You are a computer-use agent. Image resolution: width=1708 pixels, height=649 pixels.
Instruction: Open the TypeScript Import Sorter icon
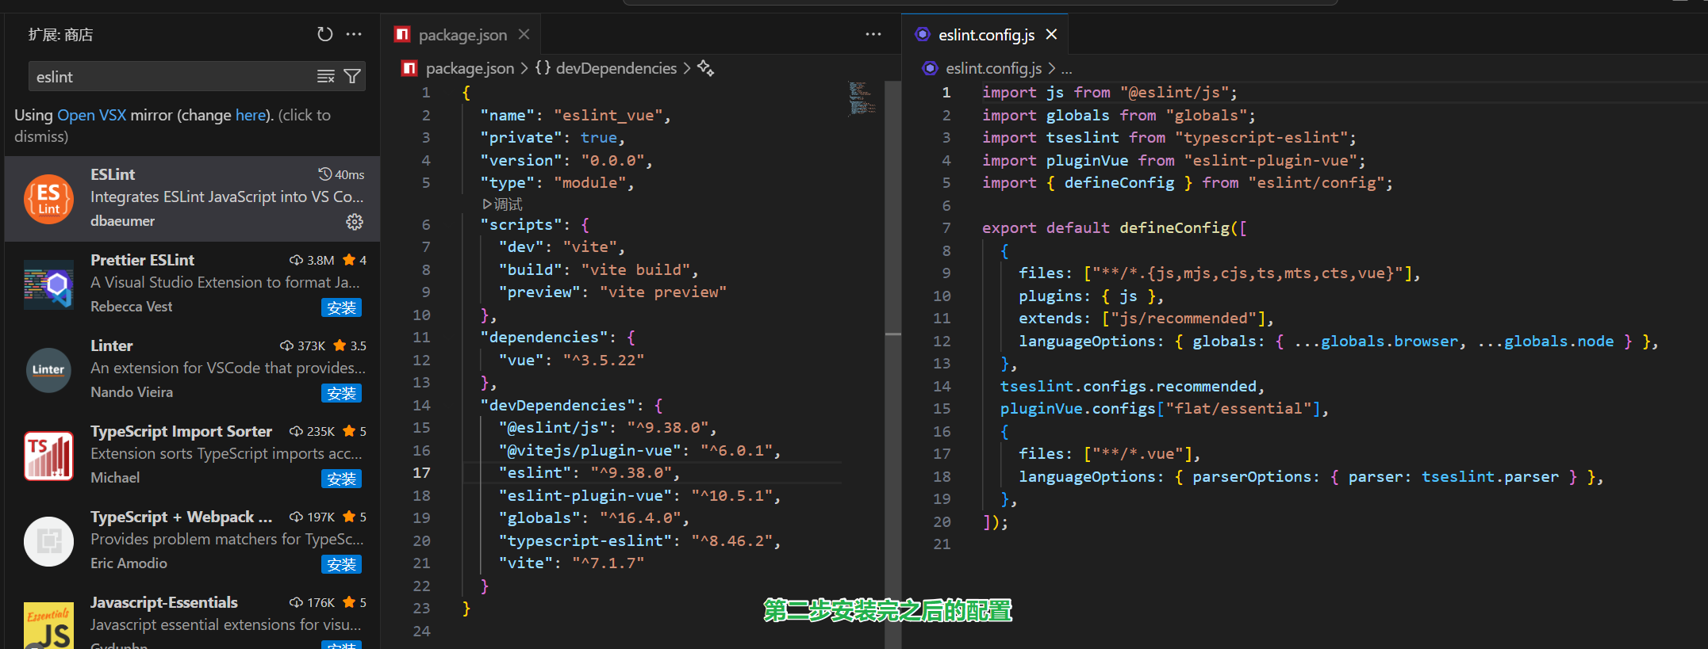tap(48, 456)
